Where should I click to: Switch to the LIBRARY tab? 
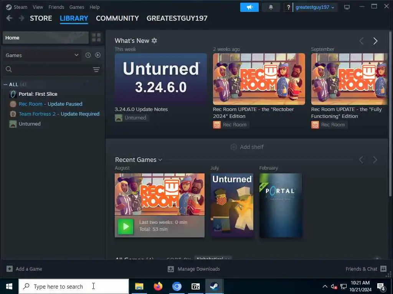coord(74,18)
